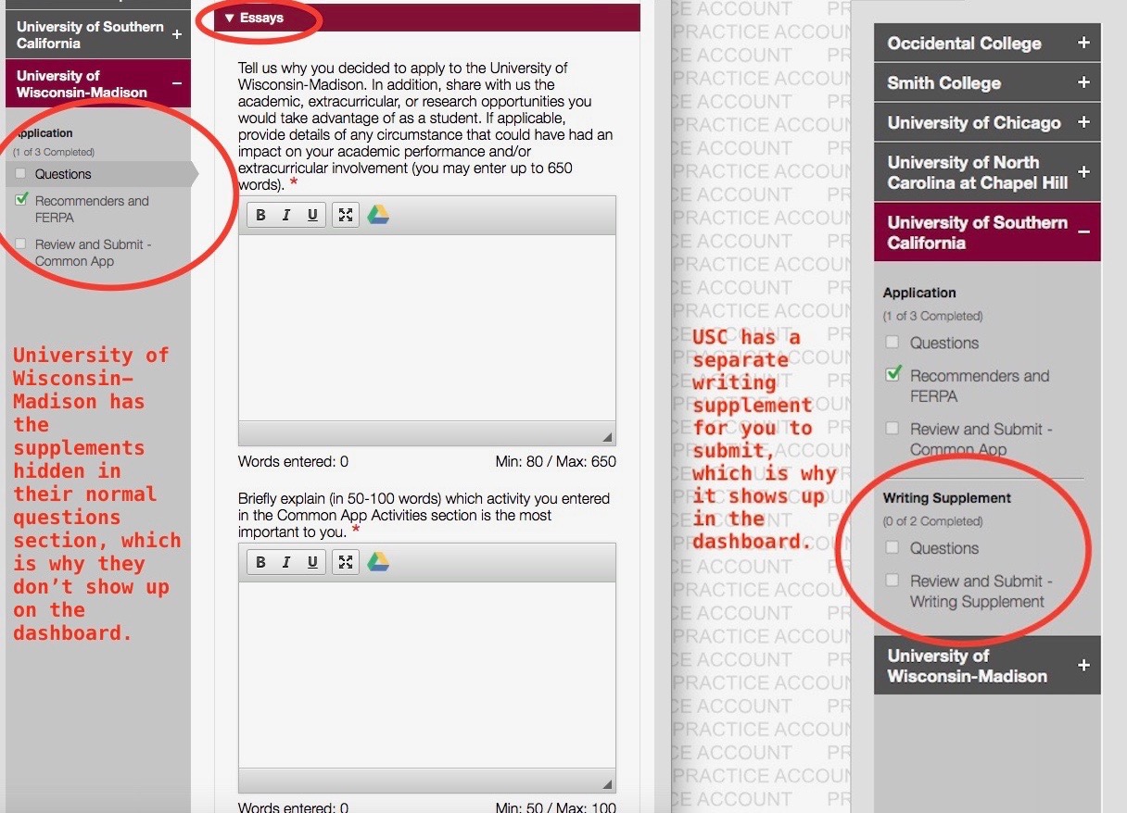This screenshot has width=1127, height=813.
Task: Open full-screen mode for the most-important-activity editor
Action: point(346,562)
